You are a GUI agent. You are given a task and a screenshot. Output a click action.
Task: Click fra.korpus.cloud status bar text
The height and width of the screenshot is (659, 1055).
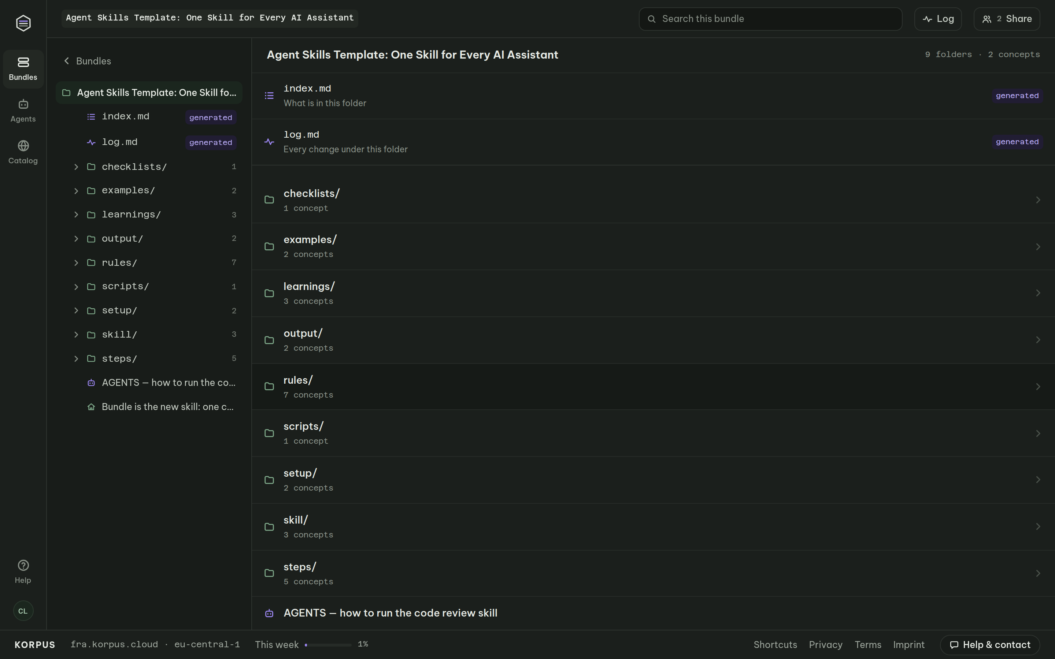point(114,644)
